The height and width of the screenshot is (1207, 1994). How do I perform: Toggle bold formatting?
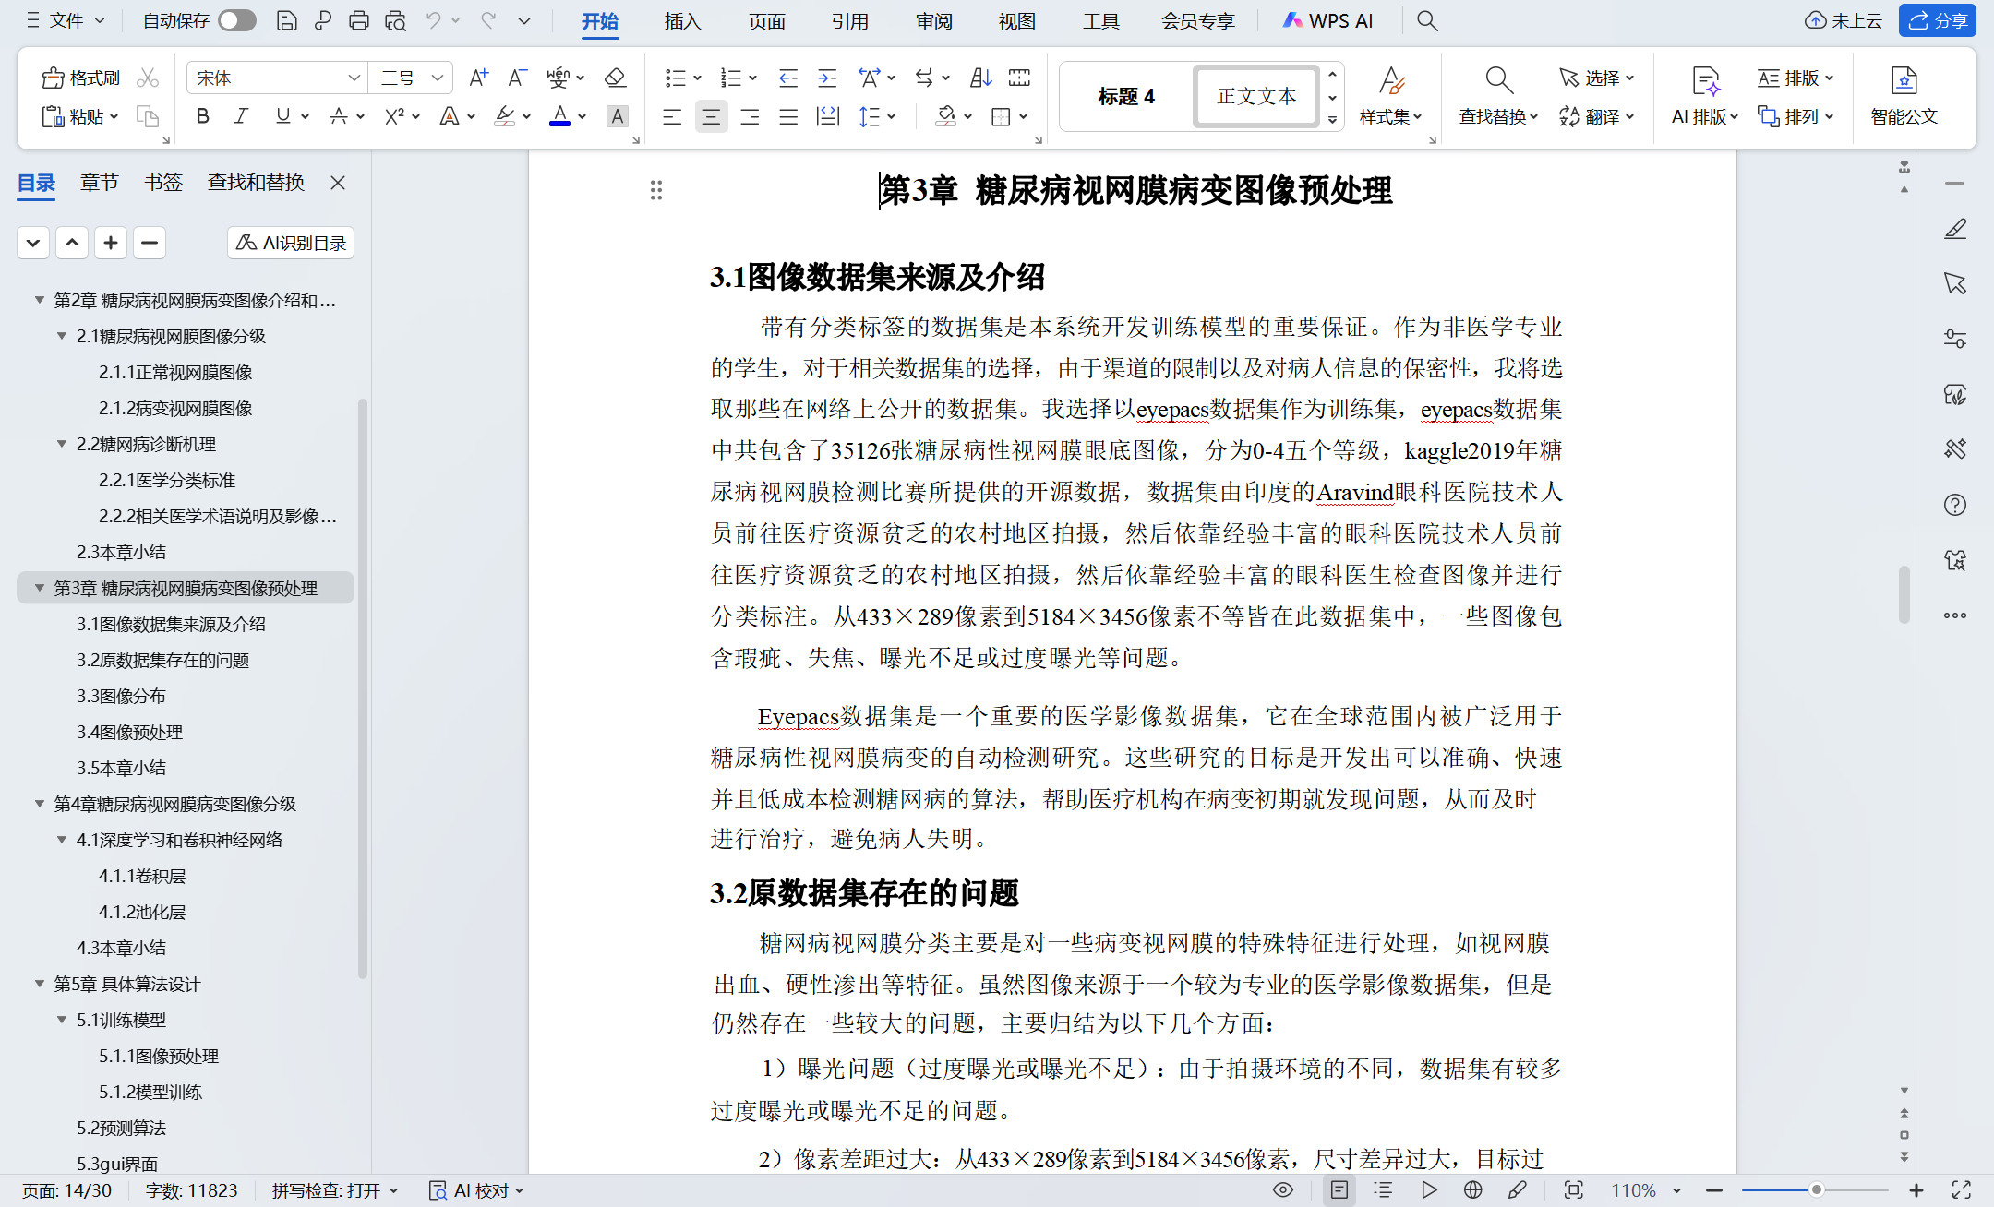click(202, 115)
